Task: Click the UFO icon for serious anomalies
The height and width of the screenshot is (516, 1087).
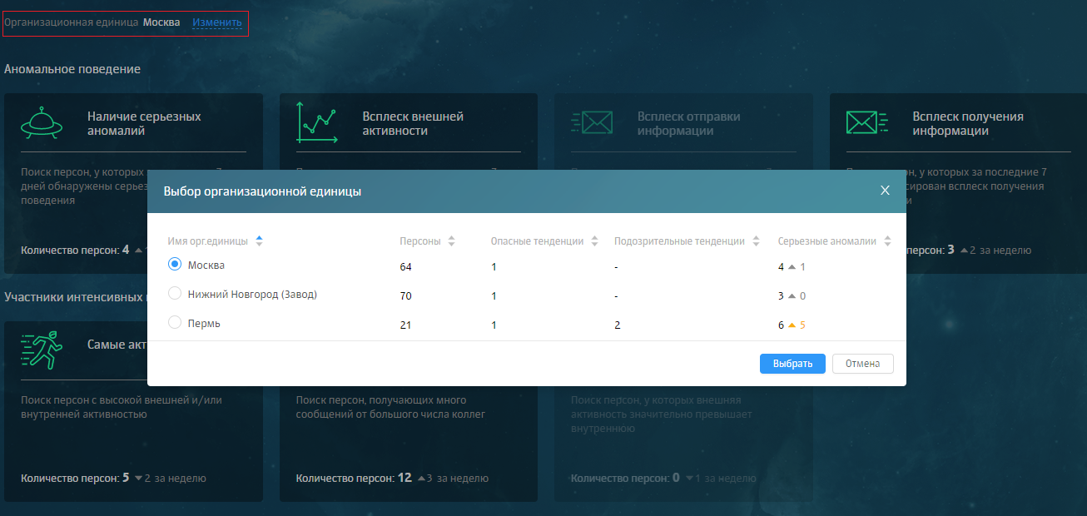Action: pyautogui.click(x=42, y=124)
